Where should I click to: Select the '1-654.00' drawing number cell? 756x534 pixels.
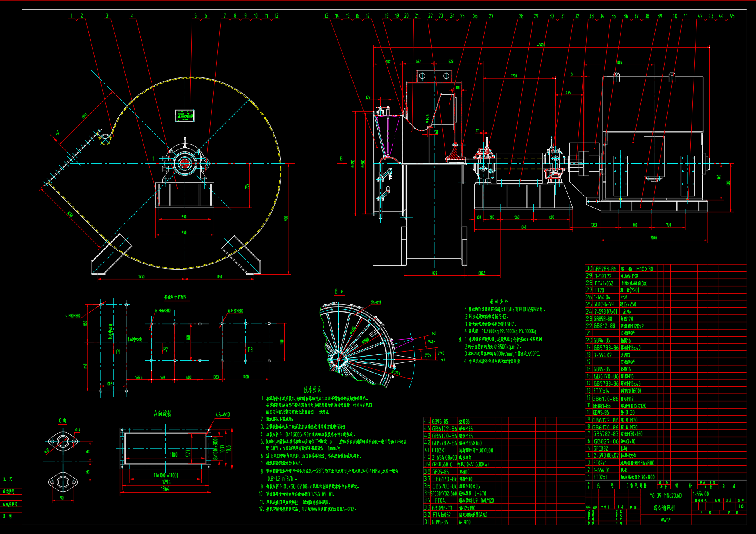tap(701, 494)
